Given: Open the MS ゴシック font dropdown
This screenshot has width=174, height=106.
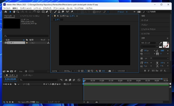Looking at the screenshot, I should pos(150,43).
